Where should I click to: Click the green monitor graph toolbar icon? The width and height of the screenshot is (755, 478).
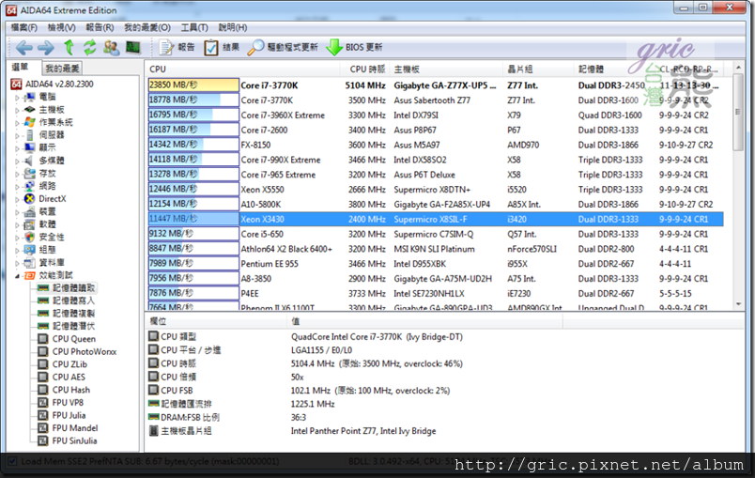coord(132,47)
